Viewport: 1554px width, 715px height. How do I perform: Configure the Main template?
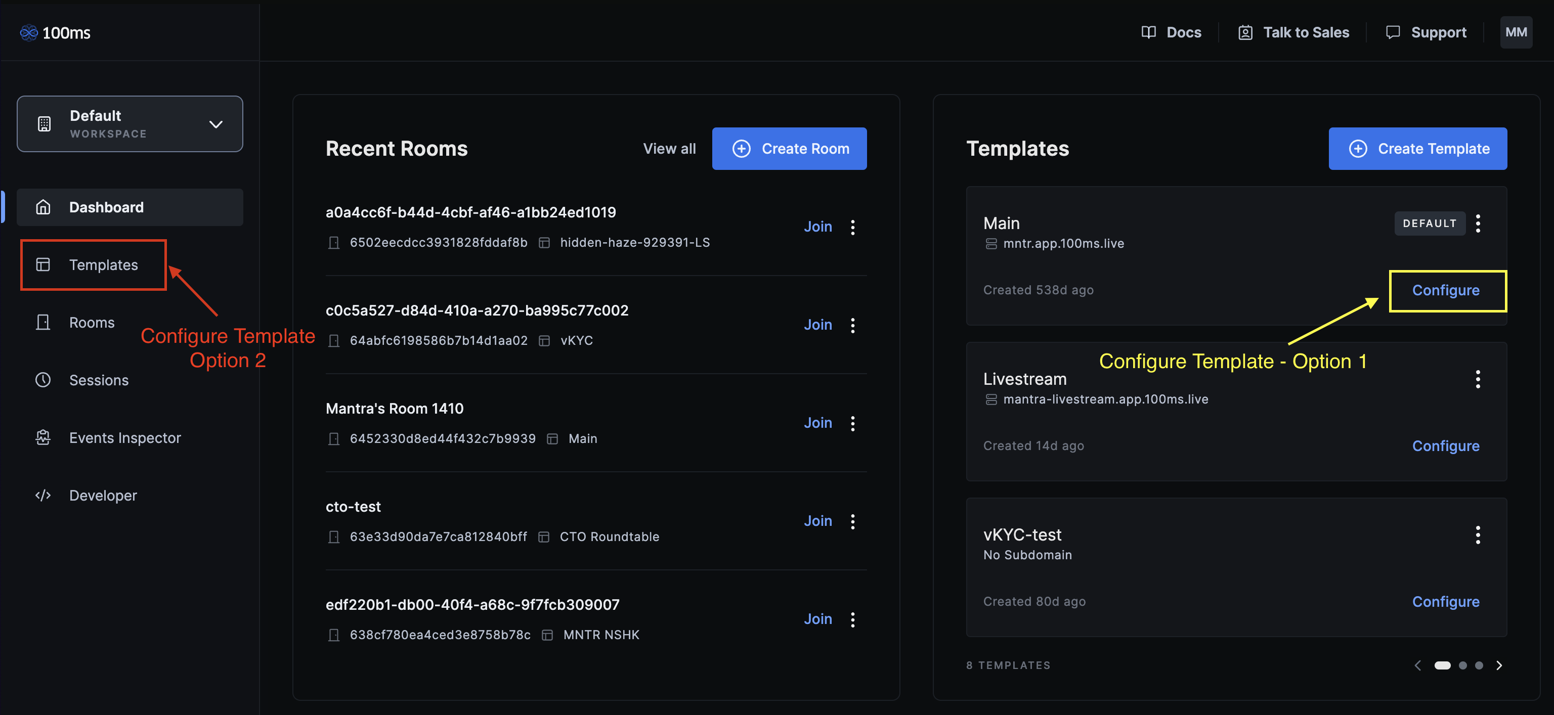tap(1445, 291)
